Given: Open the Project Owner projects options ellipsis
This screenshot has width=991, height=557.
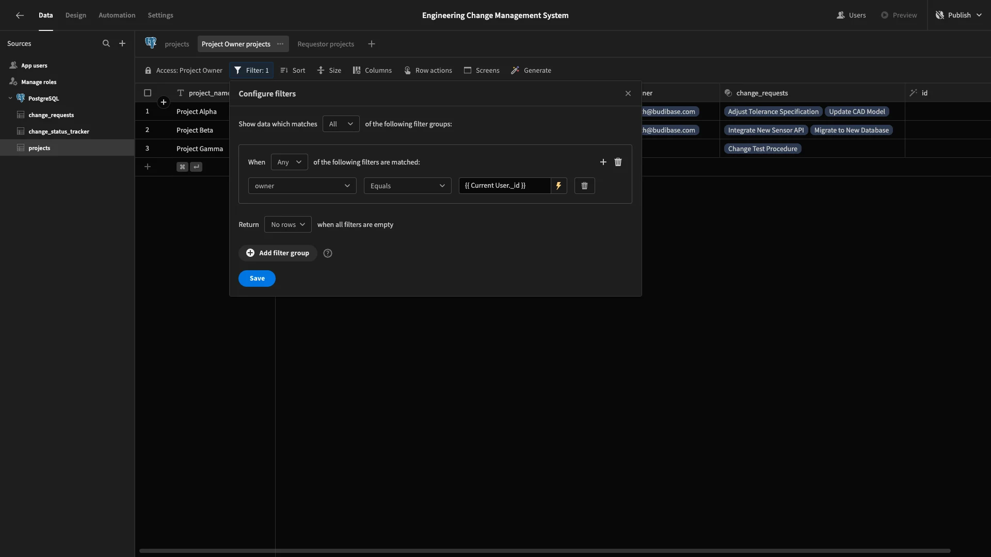Looking at the screenshot, I should [x=280, y=44].
